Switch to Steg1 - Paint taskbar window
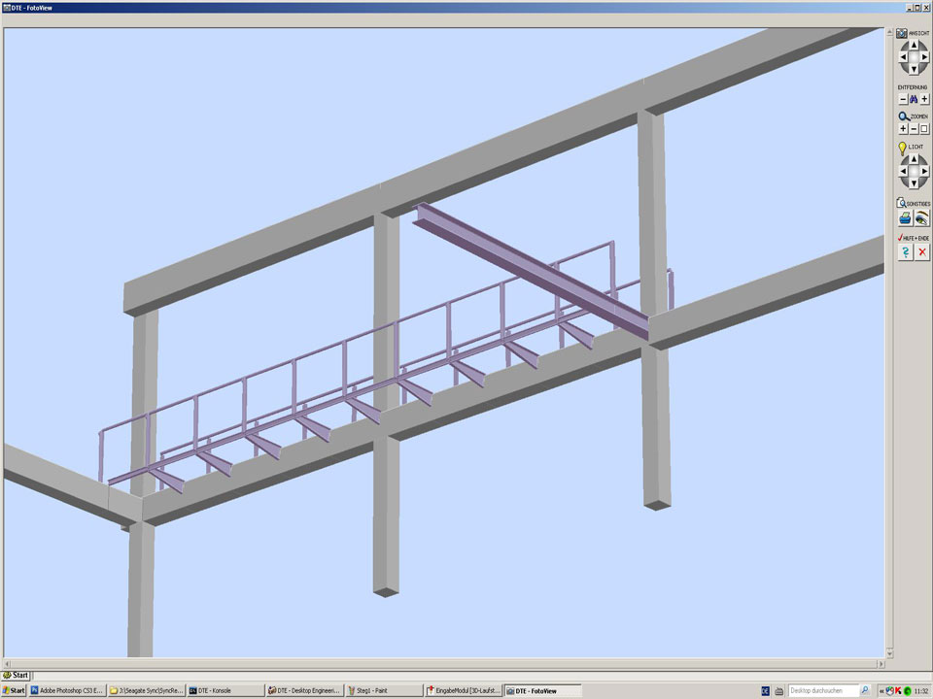This screenshot has height=699, width=933. click(x=383, y=690)
